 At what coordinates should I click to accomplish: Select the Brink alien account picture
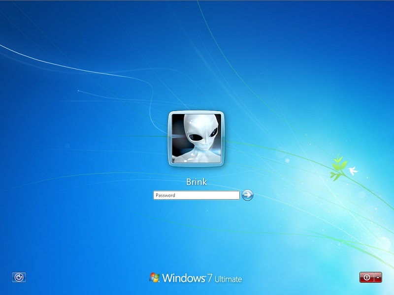(x=196, y=139)
